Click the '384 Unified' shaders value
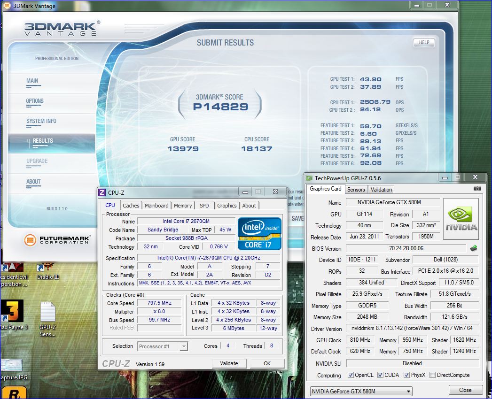492x399 pixels. [x=372, y=283]
